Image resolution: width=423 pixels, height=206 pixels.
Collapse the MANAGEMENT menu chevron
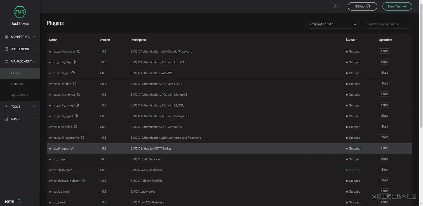click(x=34, y=61)
